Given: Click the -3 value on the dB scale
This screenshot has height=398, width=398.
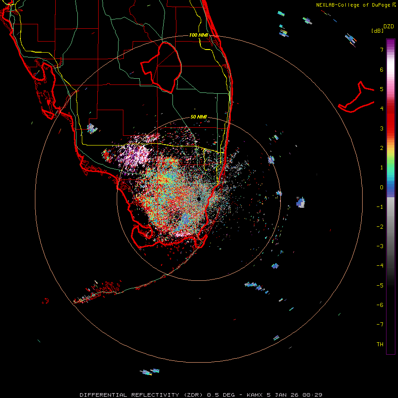Looking at the screenshot, I should pos(380,246).
